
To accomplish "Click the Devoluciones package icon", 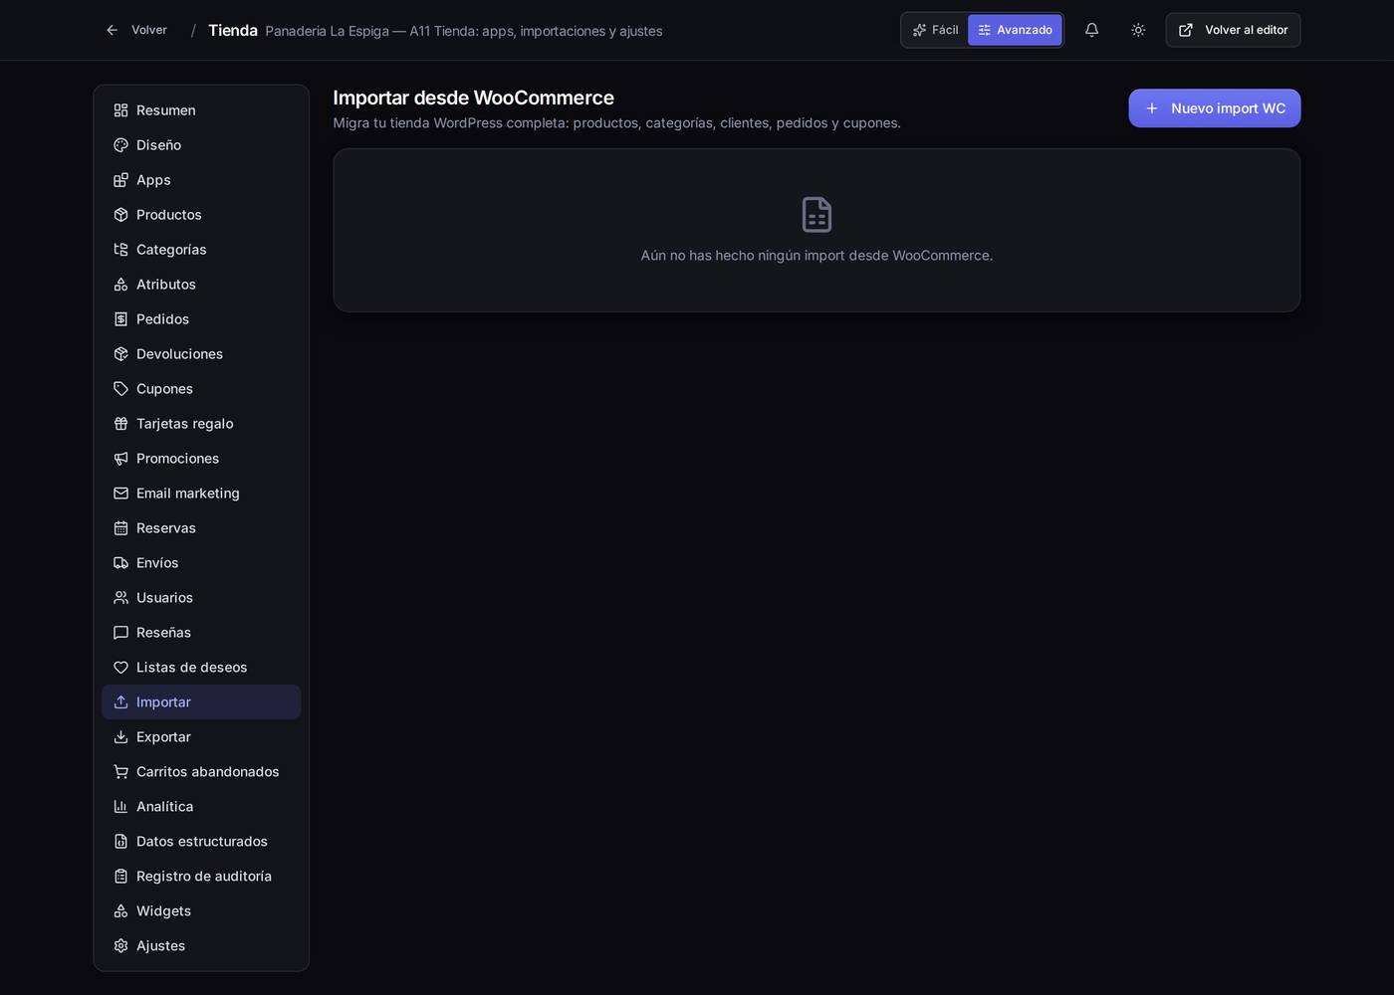I will pos(120,354).
